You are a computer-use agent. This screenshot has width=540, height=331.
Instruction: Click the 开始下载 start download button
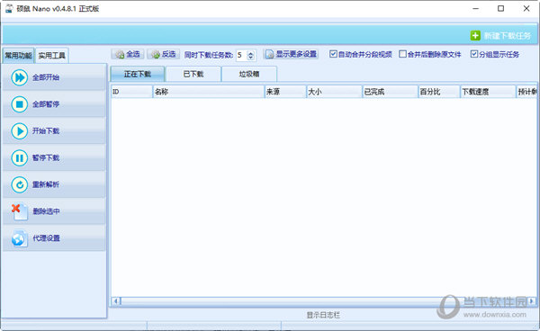pos(54,130)
